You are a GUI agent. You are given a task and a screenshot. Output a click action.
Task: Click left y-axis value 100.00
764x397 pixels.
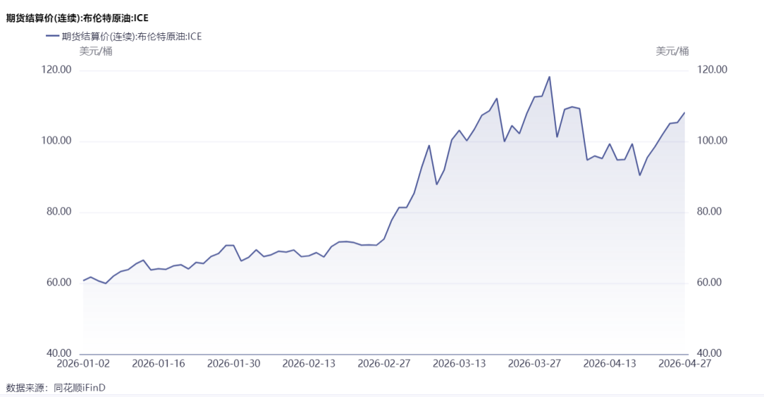(x=57, y=141)
